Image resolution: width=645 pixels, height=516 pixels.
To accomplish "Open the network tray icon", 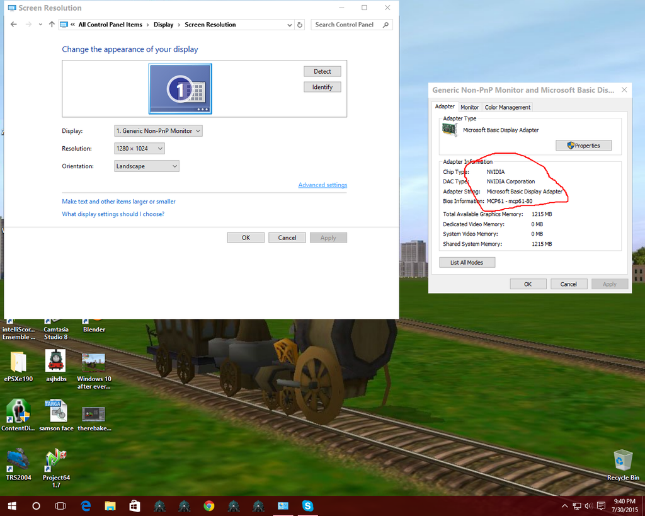I will [577, 506].
